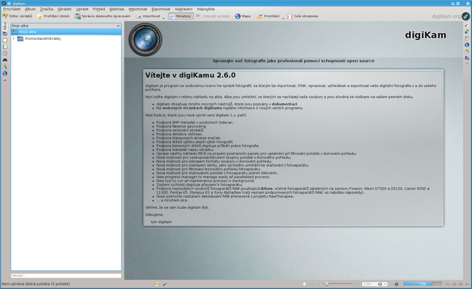Image resolution: width=472 pixels, height=289 pixels.
Task: Open the Nastavení menu
Action: [184, 9]
